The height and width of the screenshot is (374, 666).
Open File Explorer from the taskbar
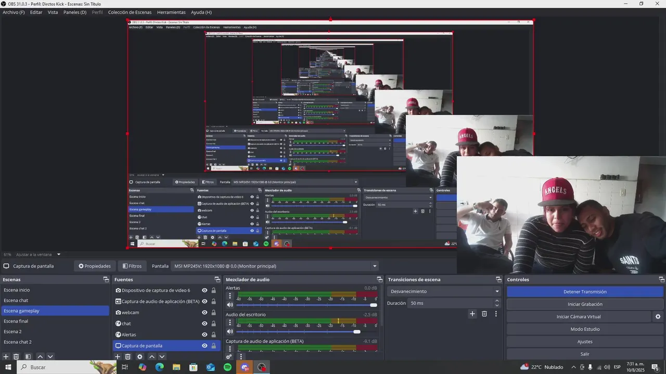point(176,367)
